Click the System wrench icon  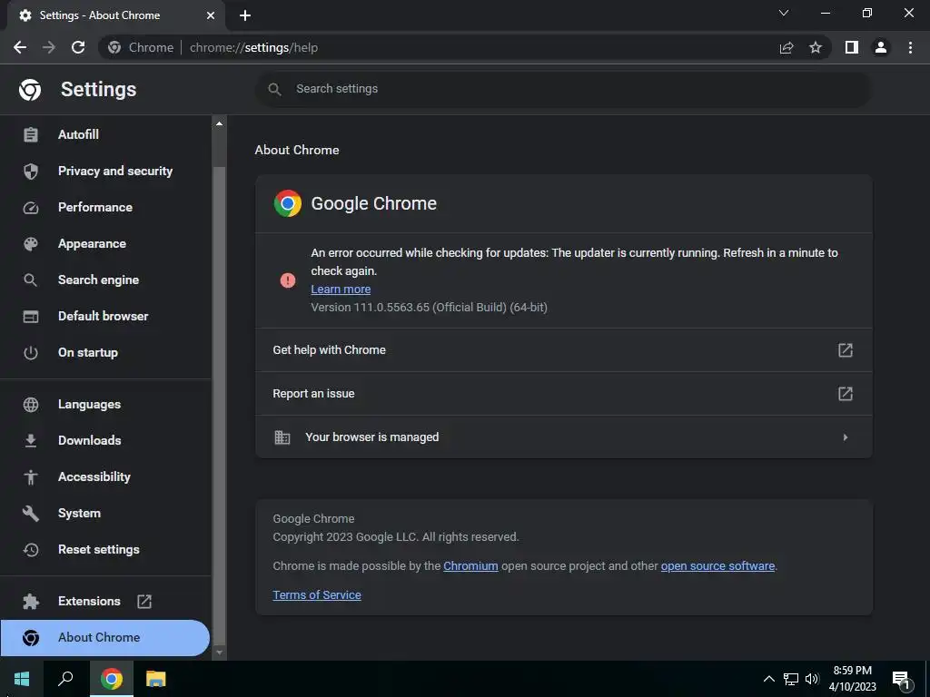tap(30, 514)
